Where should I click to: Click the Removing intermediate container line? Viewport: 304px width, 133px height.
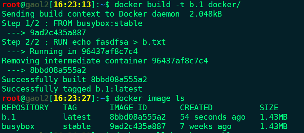point(105,61)
